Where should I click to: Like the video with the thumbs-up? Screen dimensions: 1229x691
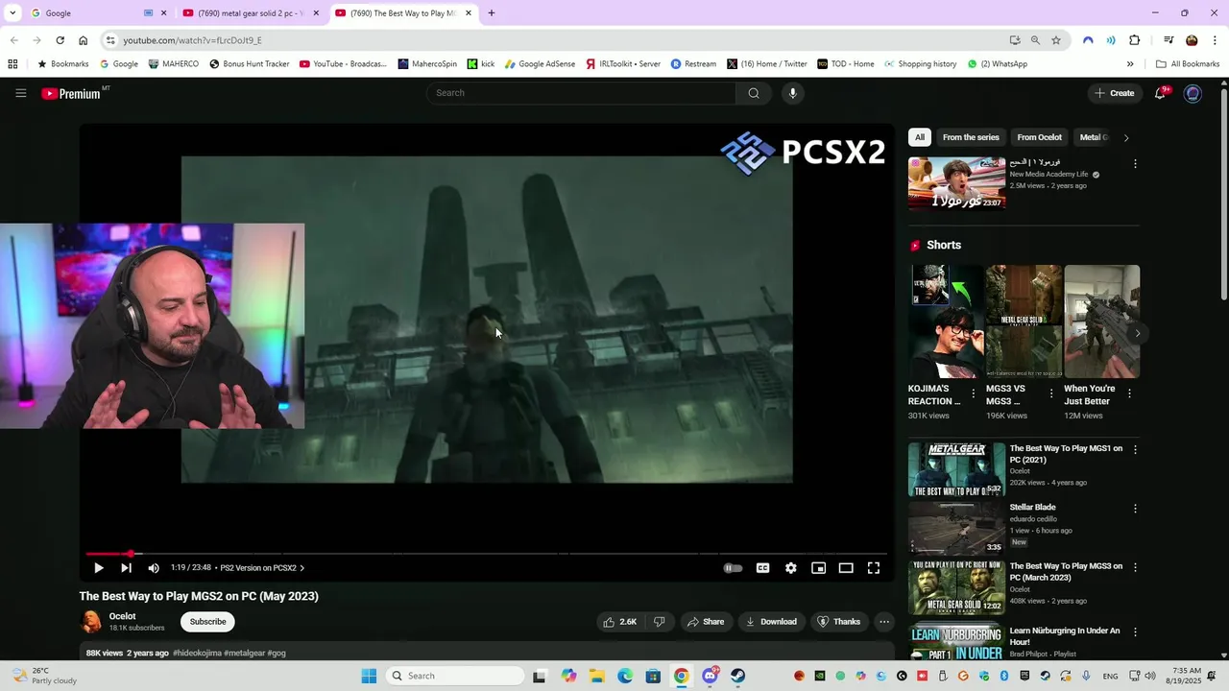619,622
